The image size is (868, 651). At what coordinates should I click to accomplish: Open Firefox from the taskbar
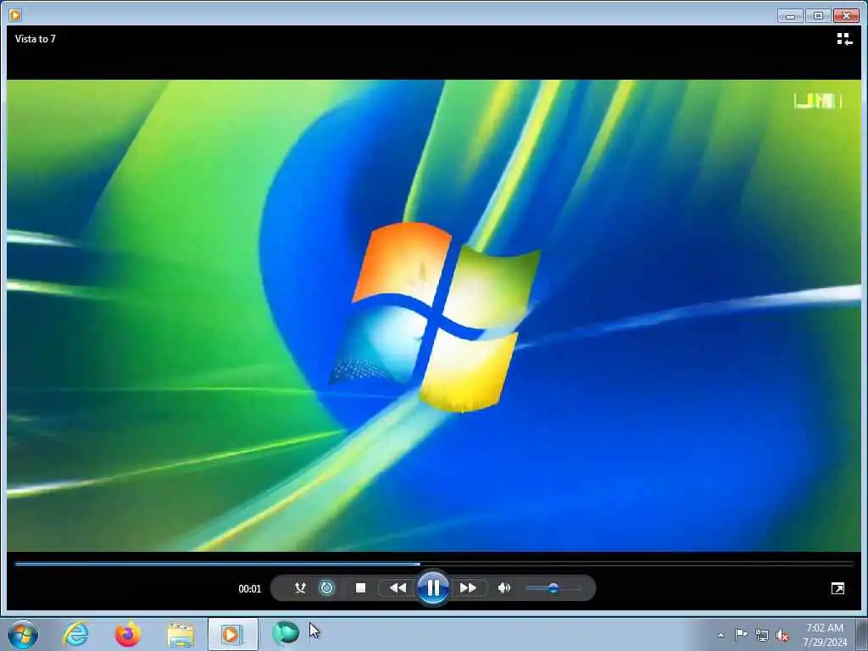[127, 634]
